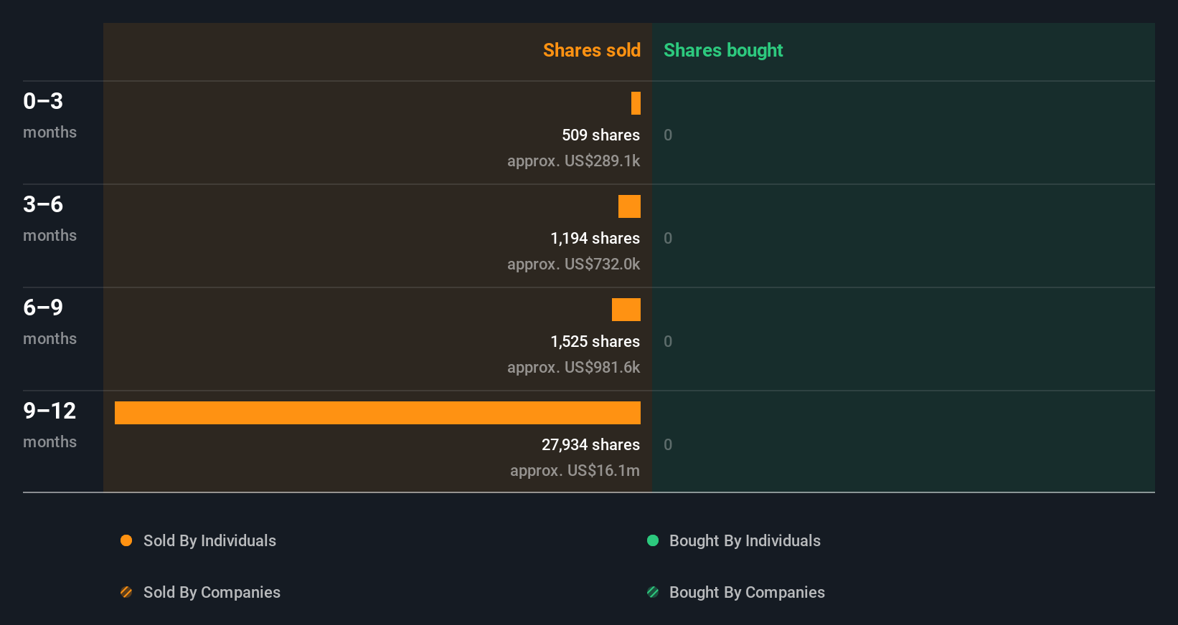The height and width of the screenshot is (625, 1178).
Task: Click the long 9–12 months orange bar
Action: point(377,413)
